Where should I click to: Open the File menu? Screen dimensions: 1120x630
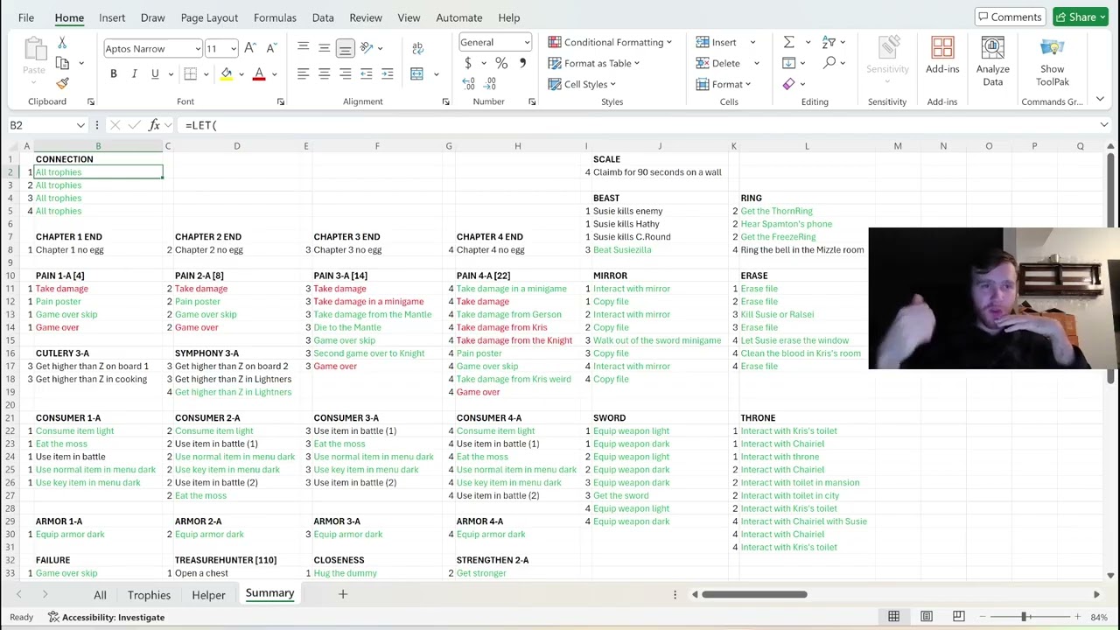click(26, 17)
